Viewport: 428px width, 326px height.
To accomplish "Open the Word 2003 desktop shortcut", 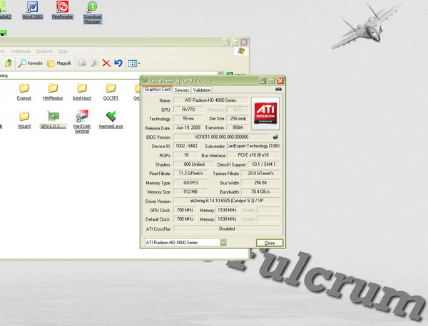I will [33, 10].
